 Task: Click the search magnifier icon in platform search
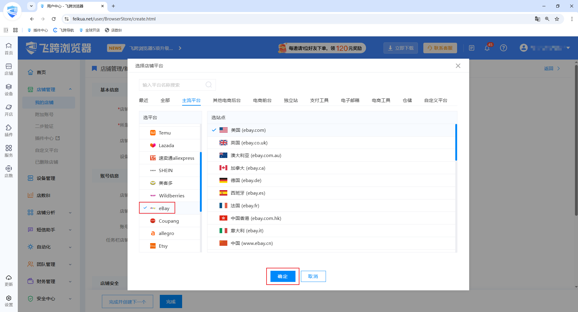point(209,85)
